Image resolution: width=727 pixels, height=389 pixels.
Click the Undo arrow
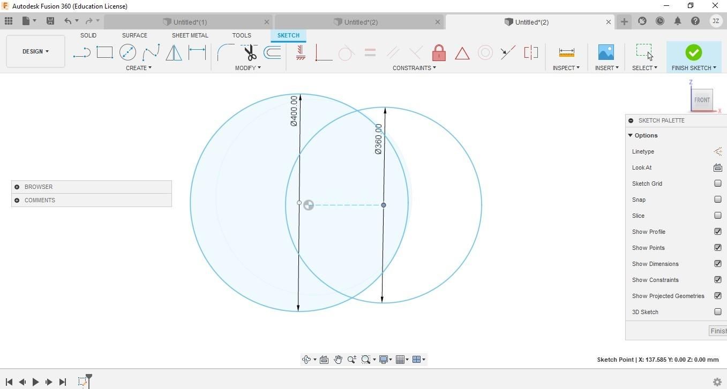pos(68,21)
